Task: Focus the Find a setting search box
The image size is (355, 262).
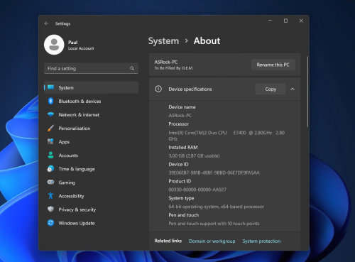Action: tap(91, 68)
